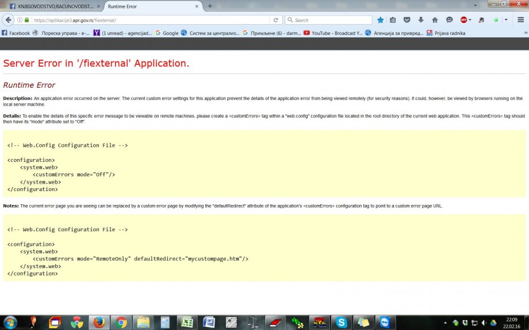The width and height of the screenshot is (529, 330).
Task: Open the site identity info icon
Action: click(20, 20)
